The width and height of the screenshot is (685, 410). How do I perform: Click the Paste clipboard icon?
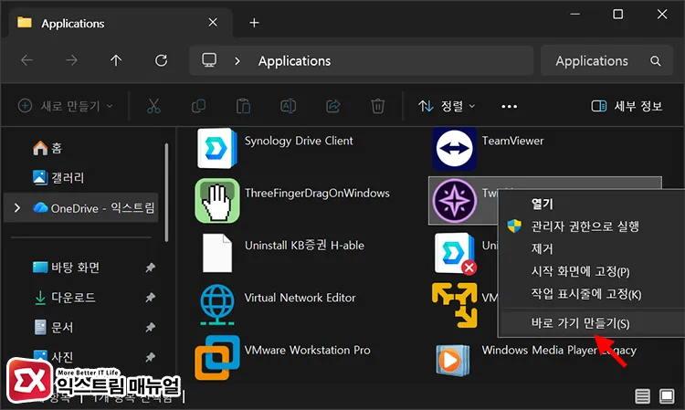(243, 106)
